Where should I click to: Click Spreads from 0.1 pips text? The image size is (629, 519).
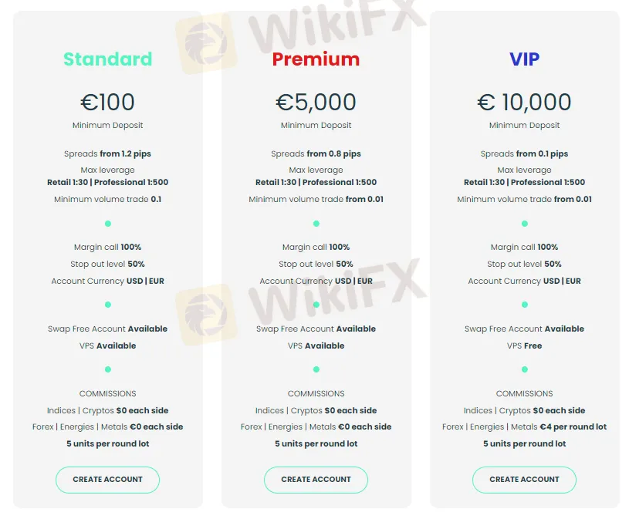524,154
